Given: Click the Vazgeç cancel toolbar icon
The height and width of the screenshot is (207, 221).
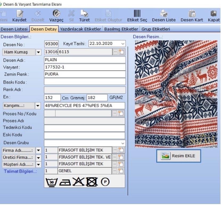Looking at the screenshot, I should 56,14.
